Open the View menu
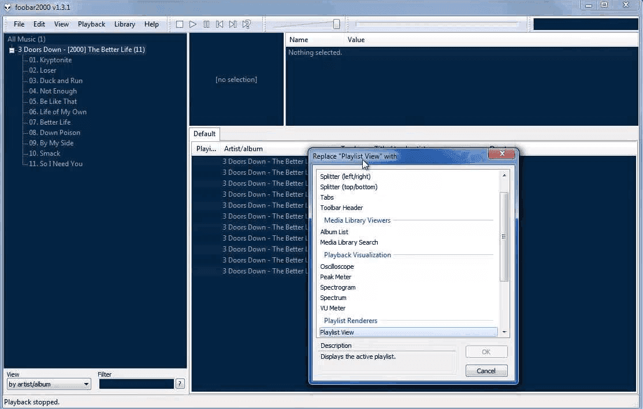The width and height of the screenshot is (643, 409). [x=61, y=24]
